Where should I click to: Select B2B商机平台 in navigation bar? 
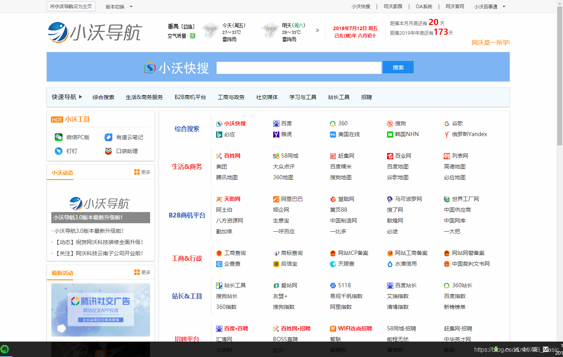coord(190,97)
